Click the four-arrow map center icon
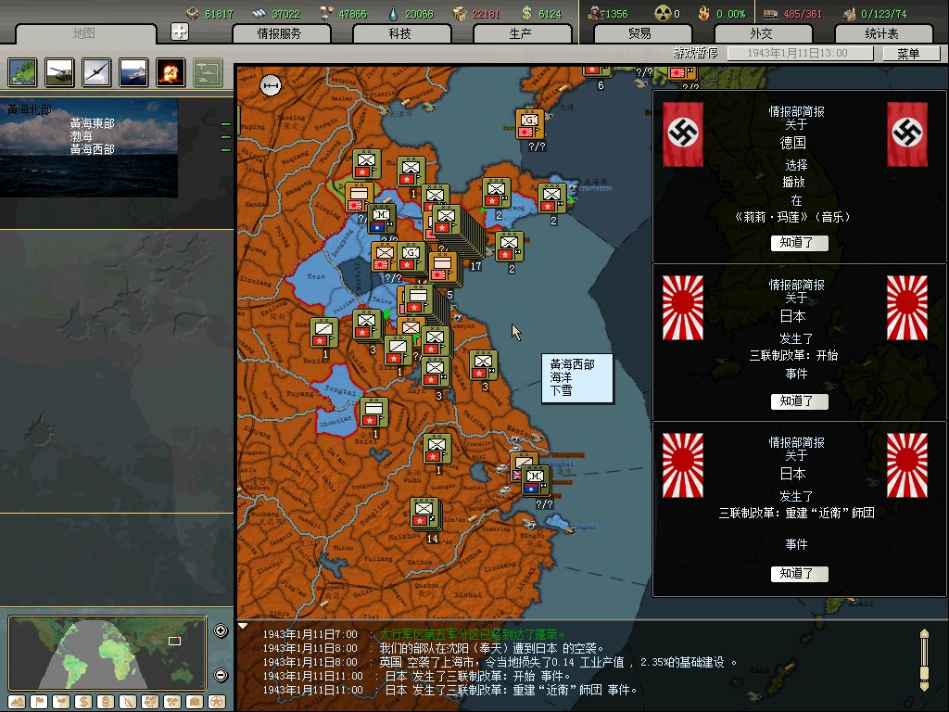This screenshot has width=949, height=712. point(180,32)
